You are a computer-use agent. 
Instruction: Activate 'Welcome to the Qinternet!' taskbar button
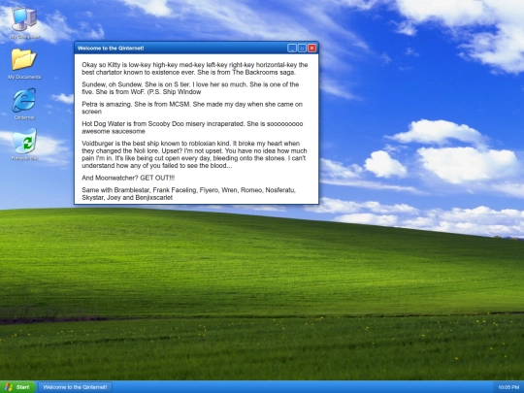pyautogui.click(x=75, y=387)
